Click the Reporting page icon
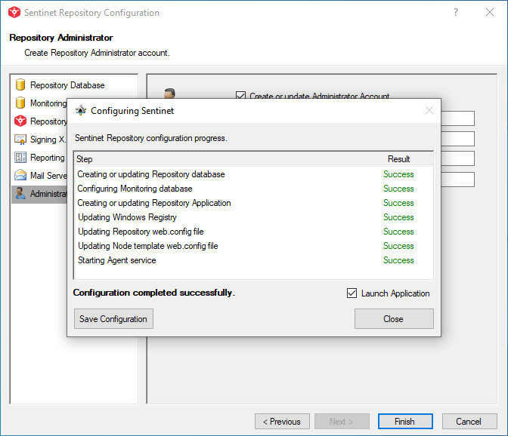The height and width of the screenshot is (436, 508). [x=20, y=158]
